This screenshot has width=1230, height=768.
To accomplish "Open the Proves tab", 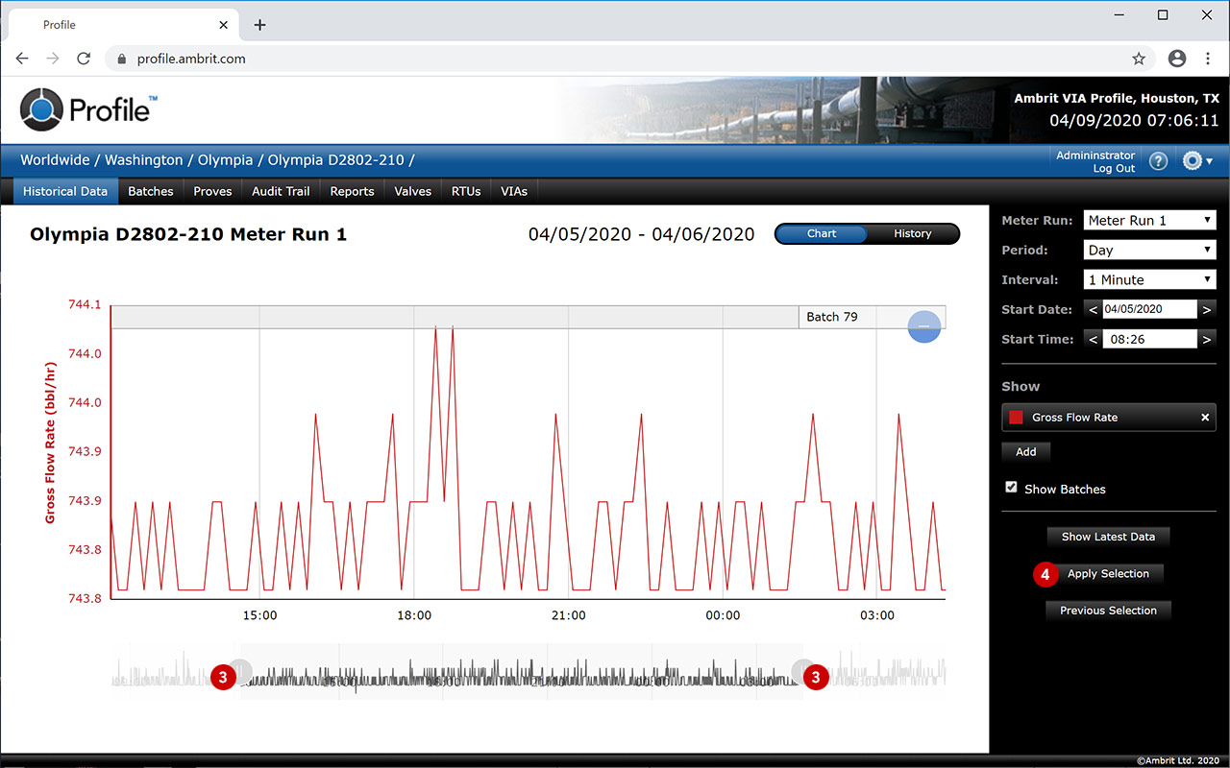I will coord(212,191).
